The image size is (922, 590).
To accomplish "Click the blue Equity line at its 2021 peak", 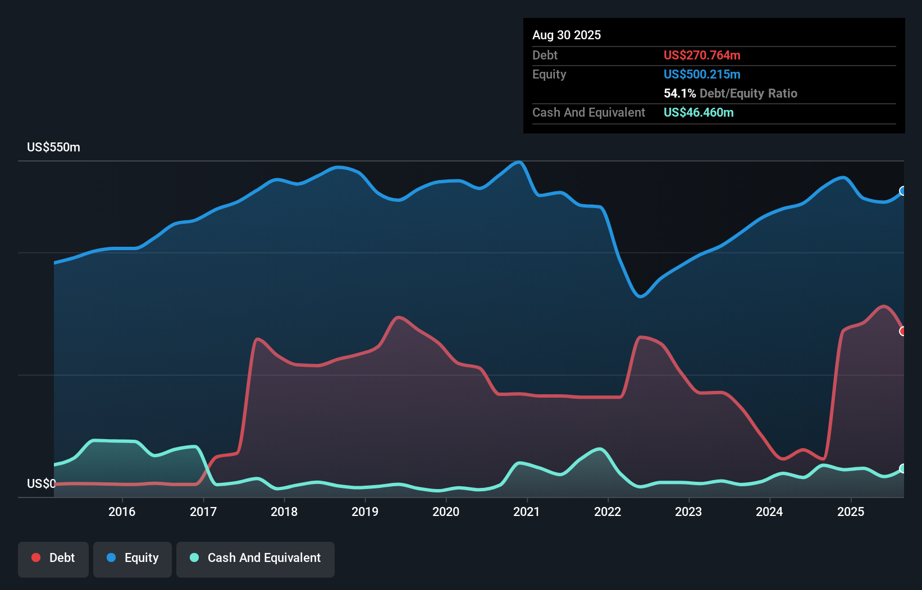I will pos(518,163).
